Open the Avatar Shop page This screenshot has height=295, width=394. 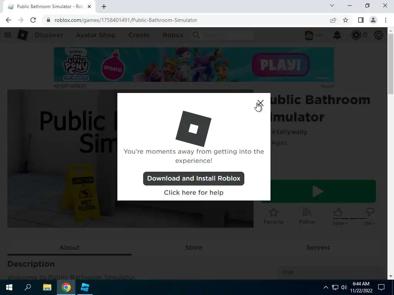click(96, 35)
